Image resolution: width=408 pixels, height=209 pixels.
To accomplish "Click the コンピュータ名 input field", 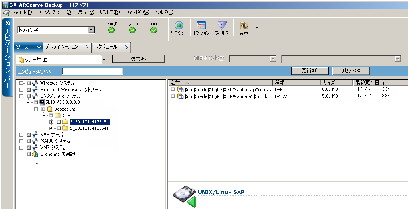I will tap(93, 71).
